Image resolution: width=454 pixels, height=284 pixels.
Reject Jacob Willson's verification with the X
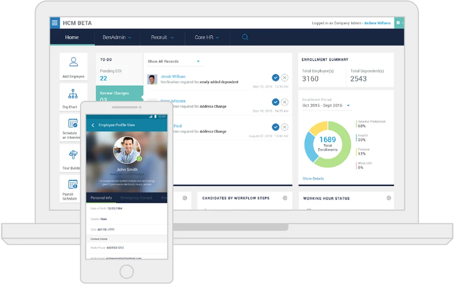[285, 77]
